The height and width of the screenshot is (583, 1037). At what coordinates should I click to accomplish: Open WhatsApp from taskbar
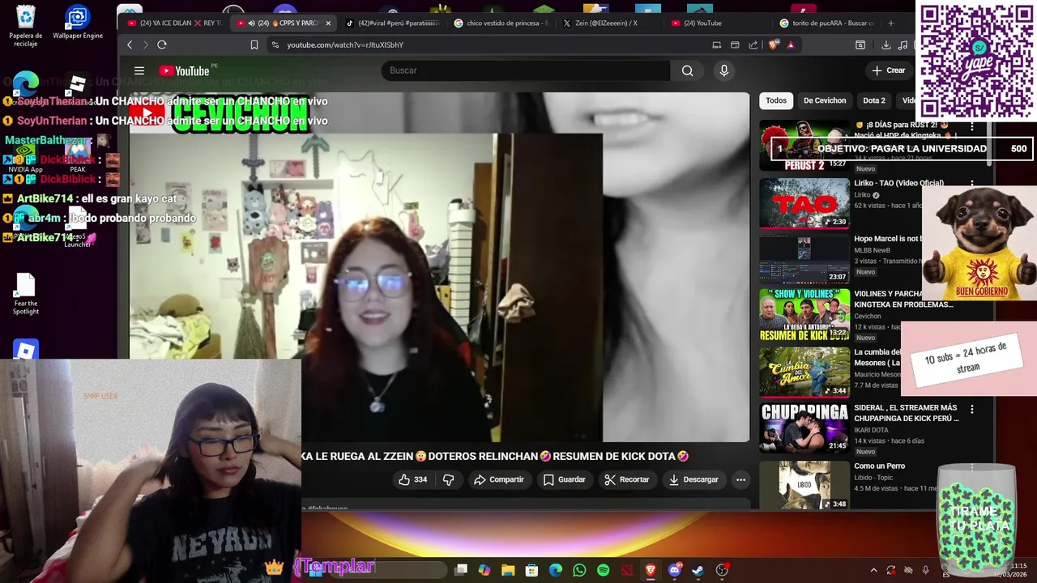click(x=579, y=570)
